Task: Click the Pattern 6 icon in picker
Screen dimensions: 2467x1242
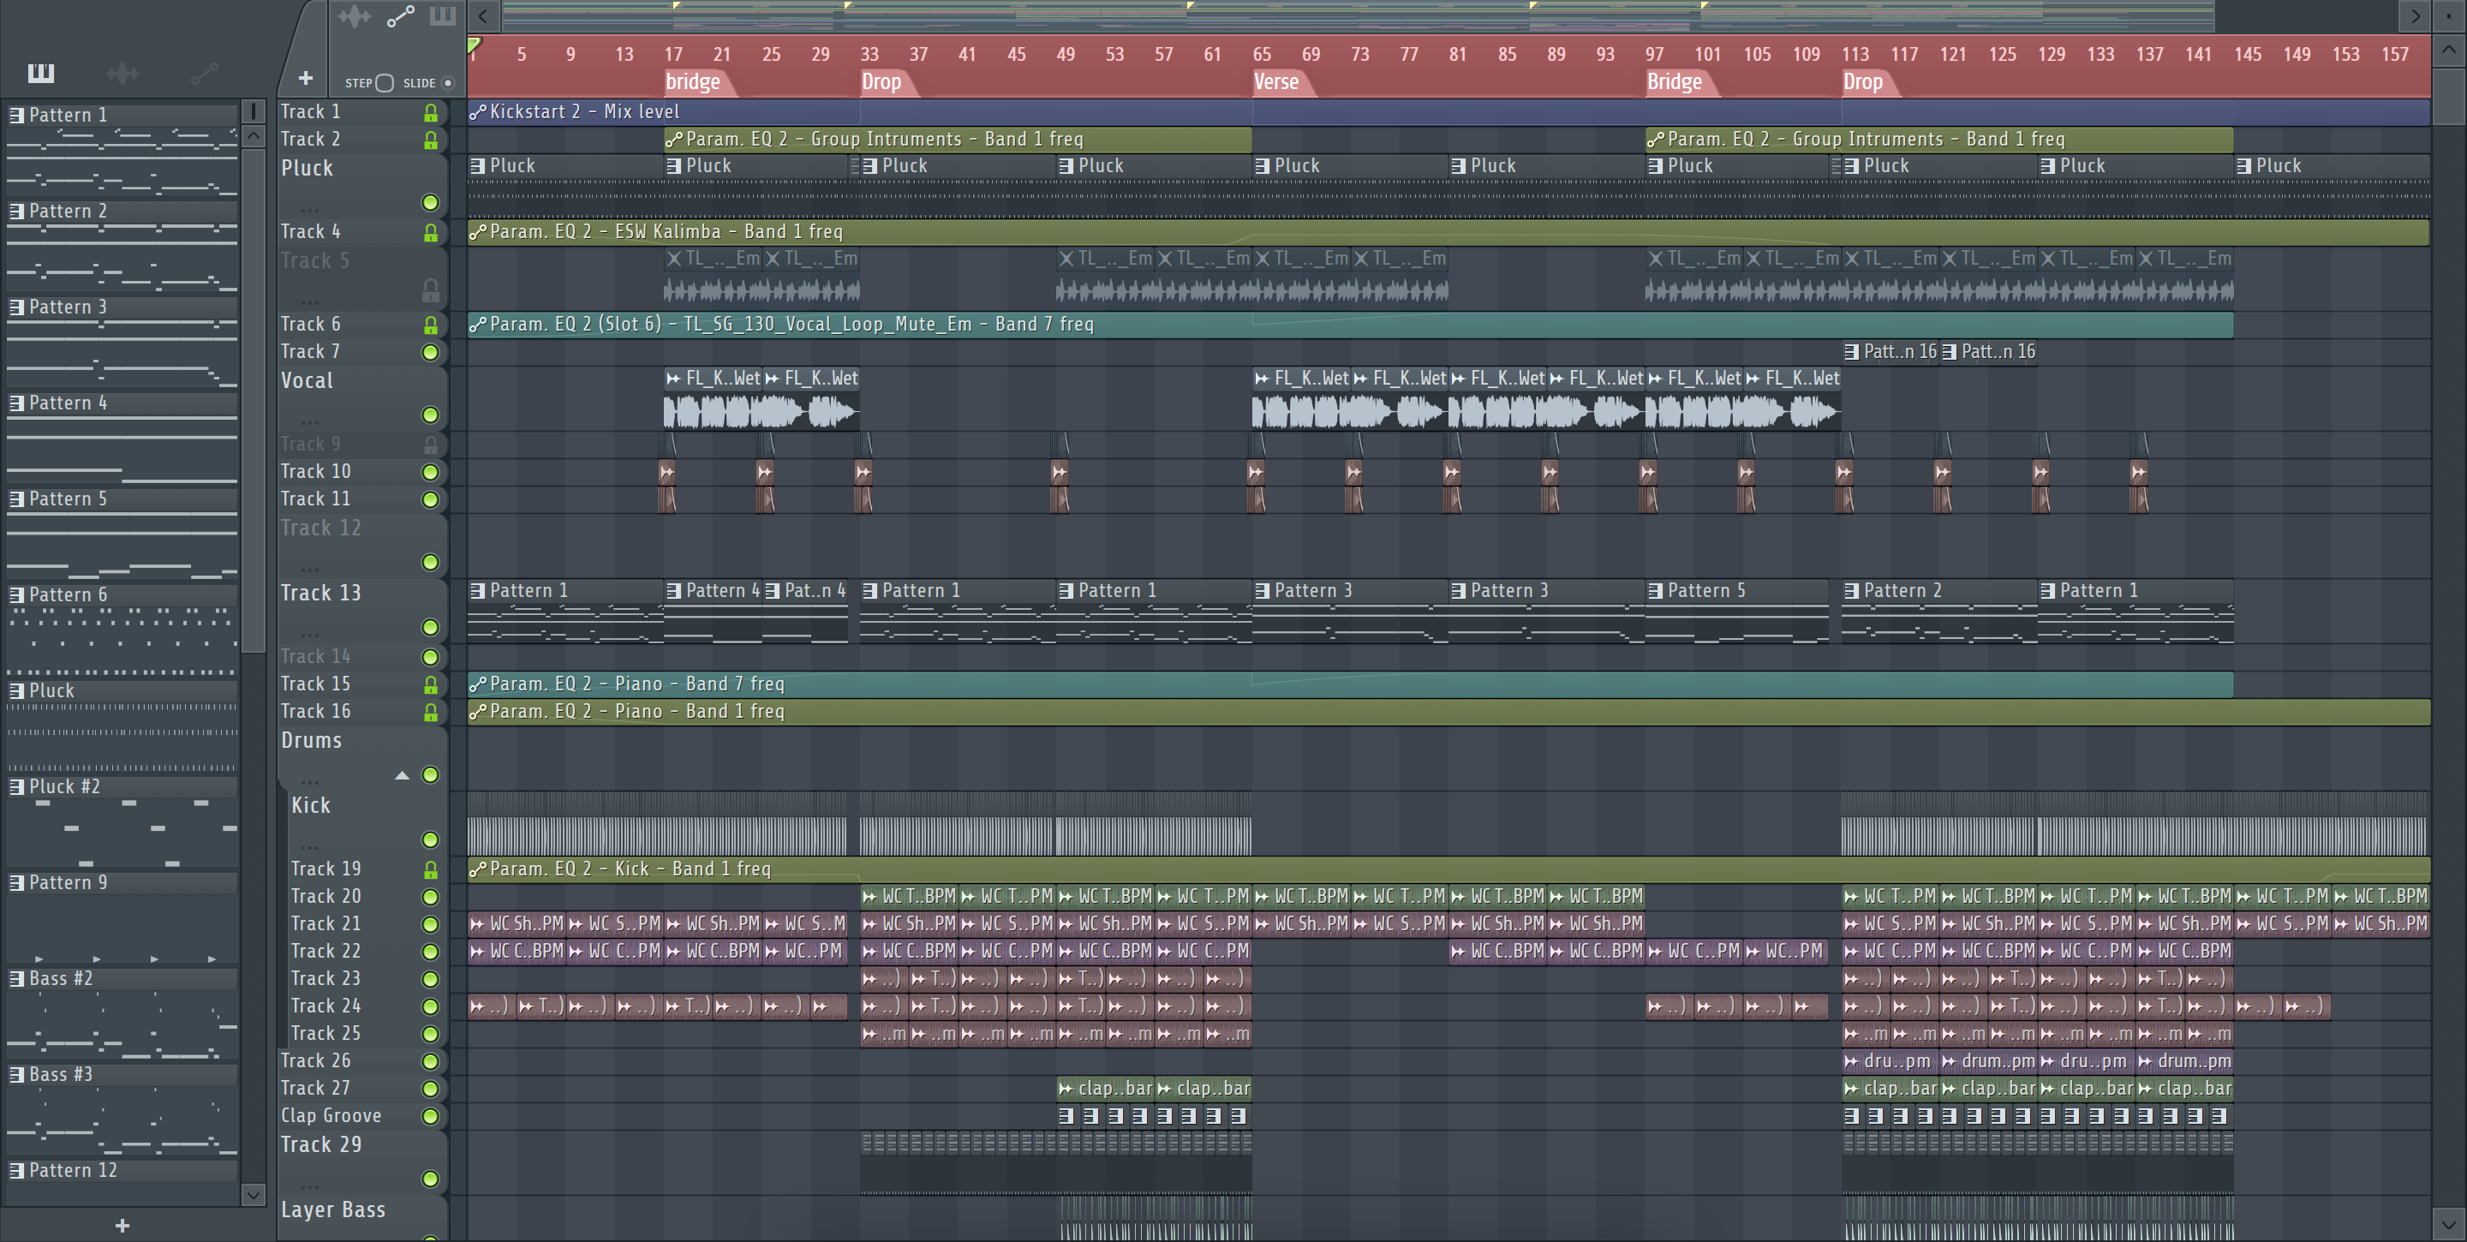Action: [x=16, y=594]
